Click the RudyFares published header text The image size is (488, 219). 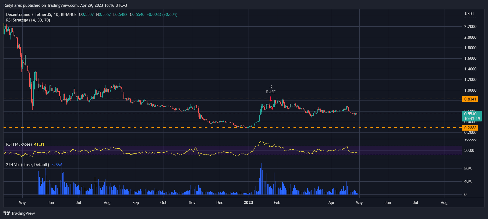[65, 5]
